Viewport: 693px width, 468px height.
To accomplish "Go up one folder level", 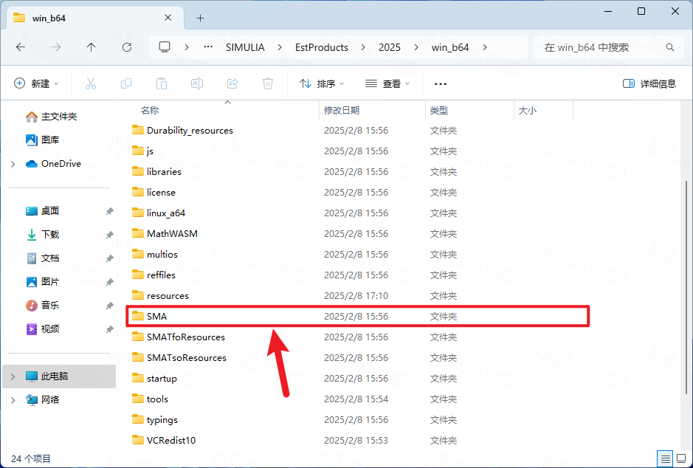I will tap(91, 47).
